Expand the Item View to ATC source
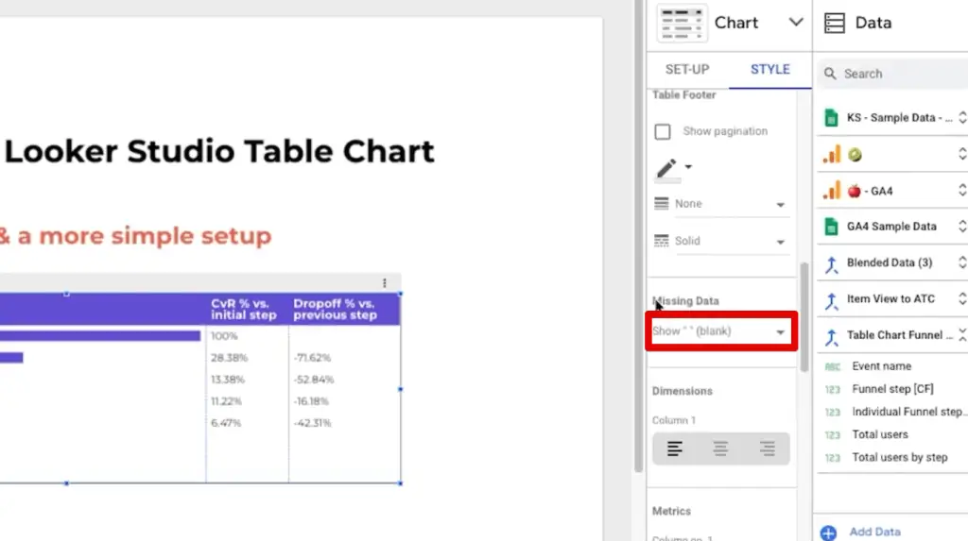The height and width of the screenshot is (541, 968). [x=961, y=298]
